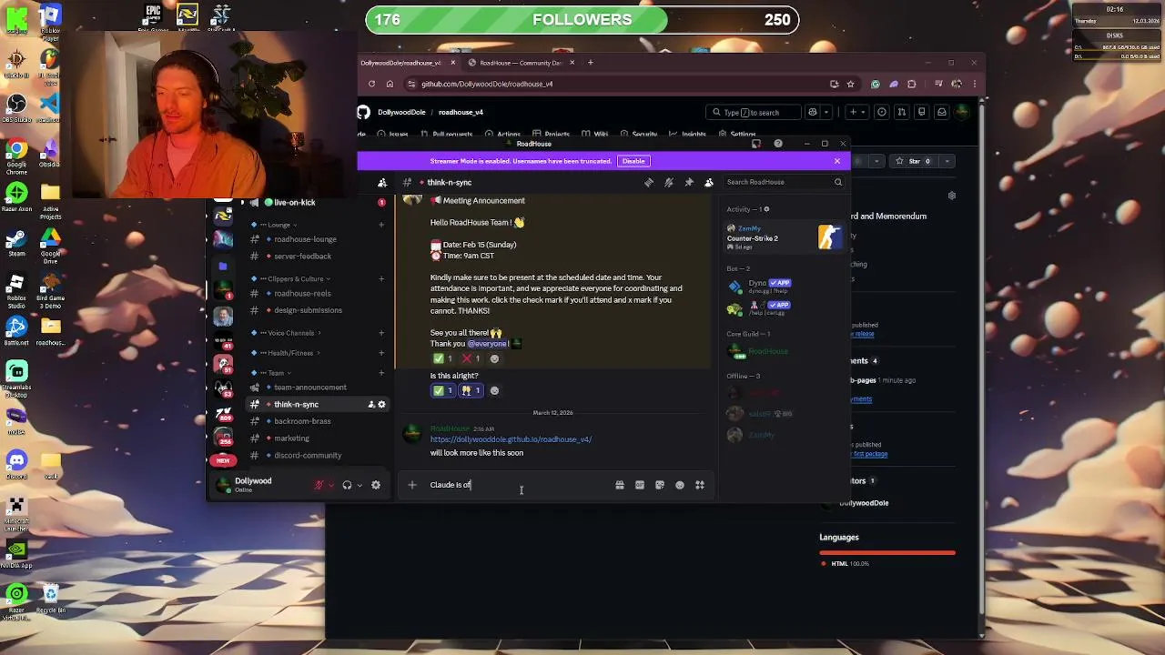Reload the GitHub page

coord(371,84)
